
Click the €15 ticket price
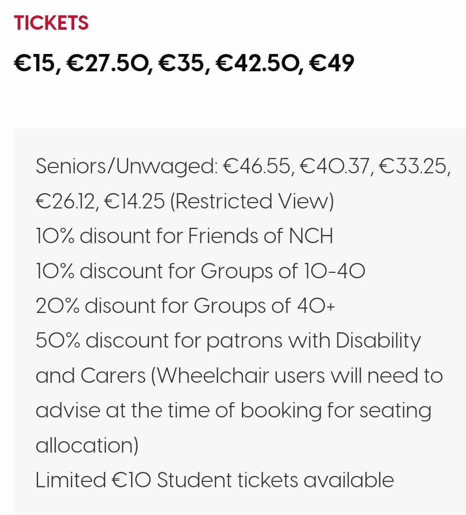tap(34, 63)
